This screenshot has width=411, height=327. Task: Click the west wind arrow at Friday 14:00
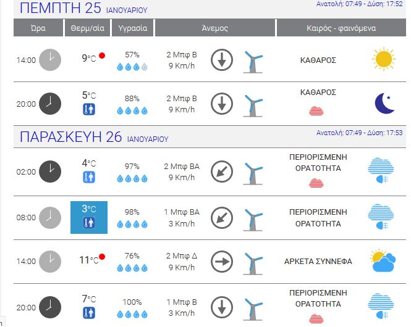(x=222, y=262)
